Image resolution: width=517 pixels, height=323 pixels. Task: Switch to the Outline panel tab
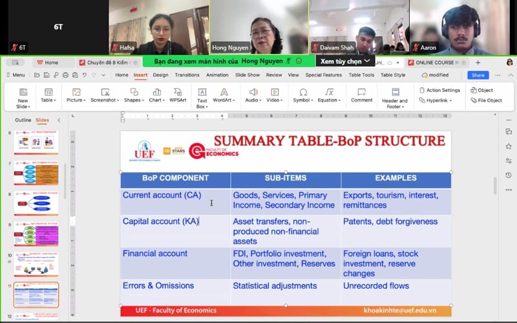tap(23, 120)
